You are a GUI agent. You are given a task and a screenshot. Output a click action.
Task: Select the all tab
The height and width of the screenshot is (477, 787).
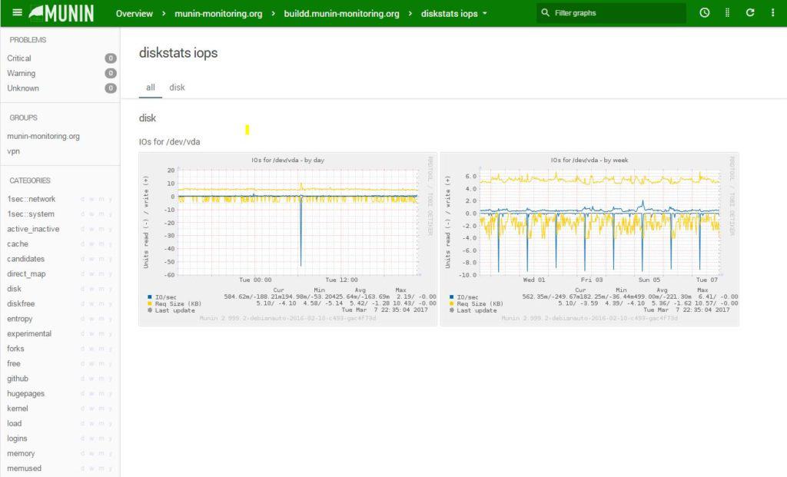[x=151, y=88]
